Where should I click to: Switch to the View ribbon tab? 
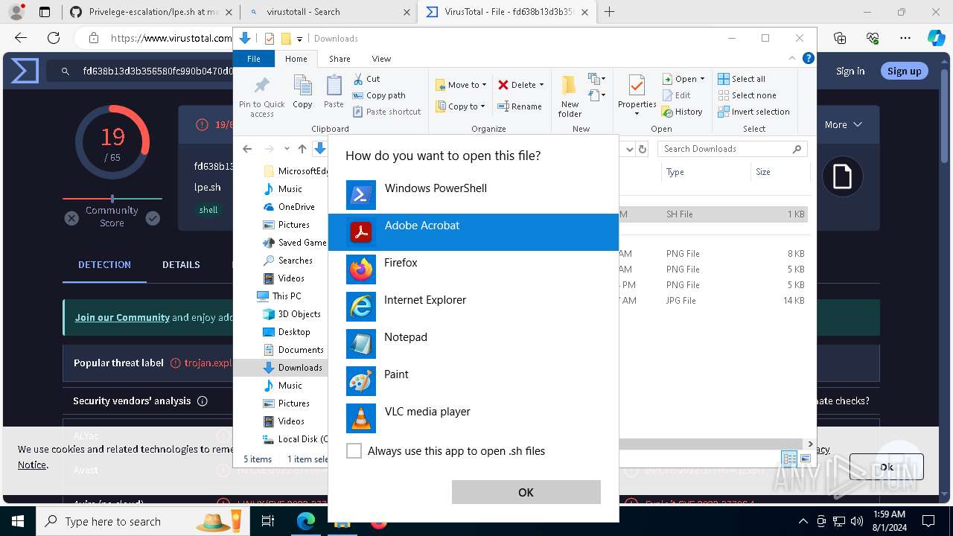pos(381,59)
